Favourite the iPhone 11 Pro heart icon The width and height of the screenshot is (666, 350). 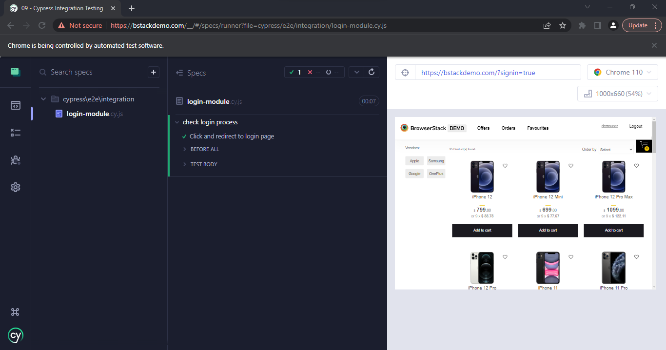pyautogui.click(x=636, y=257)
